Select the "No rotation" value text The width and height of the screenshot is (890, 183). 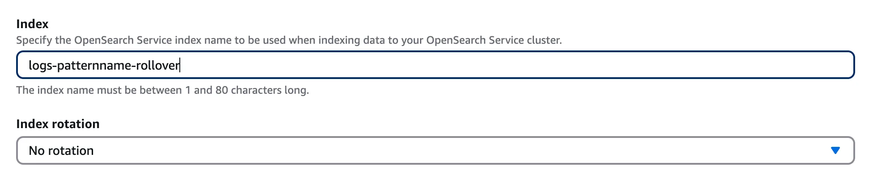click(x=61, y=151)
